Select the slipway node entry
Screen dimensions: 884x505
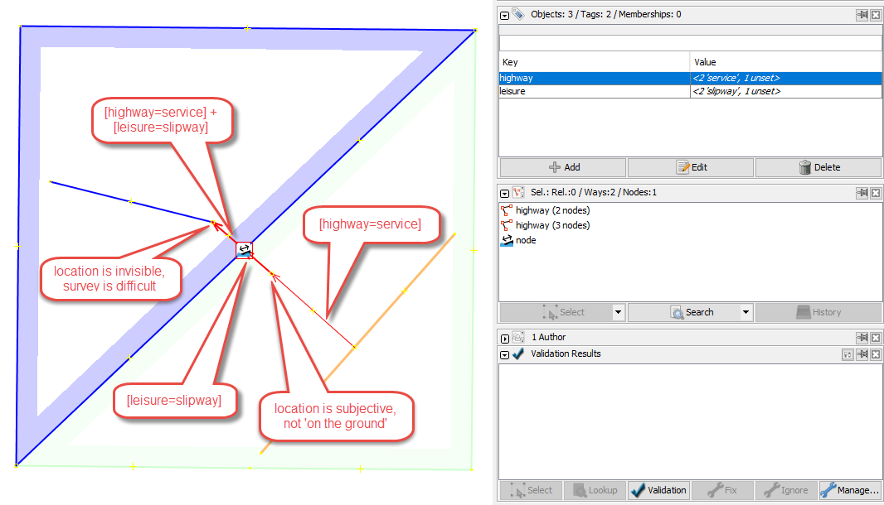[x=518, y=240]
